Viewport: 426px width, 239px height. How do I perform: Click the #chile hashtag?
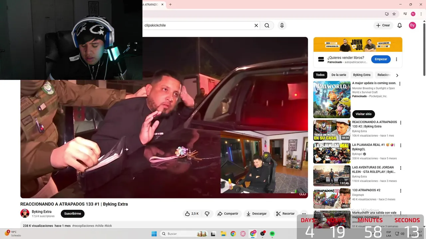click(x=99, y=226)
